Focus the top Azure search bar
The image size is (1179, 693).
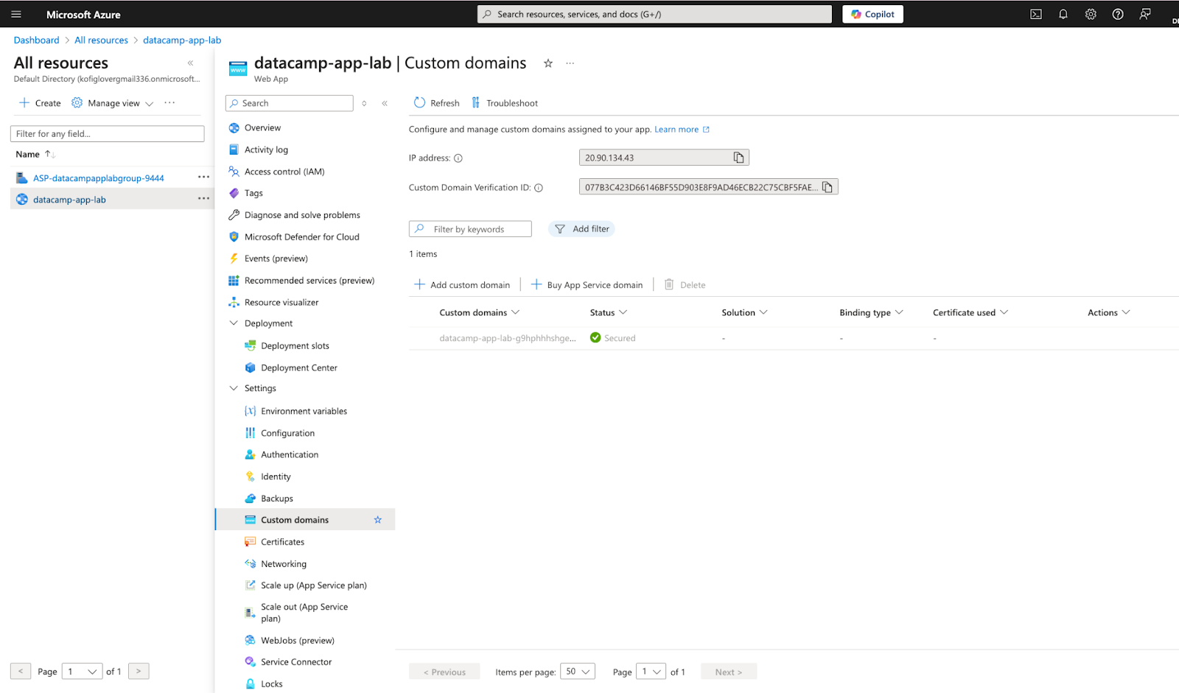pyautogui.click(x=654, y=14)
